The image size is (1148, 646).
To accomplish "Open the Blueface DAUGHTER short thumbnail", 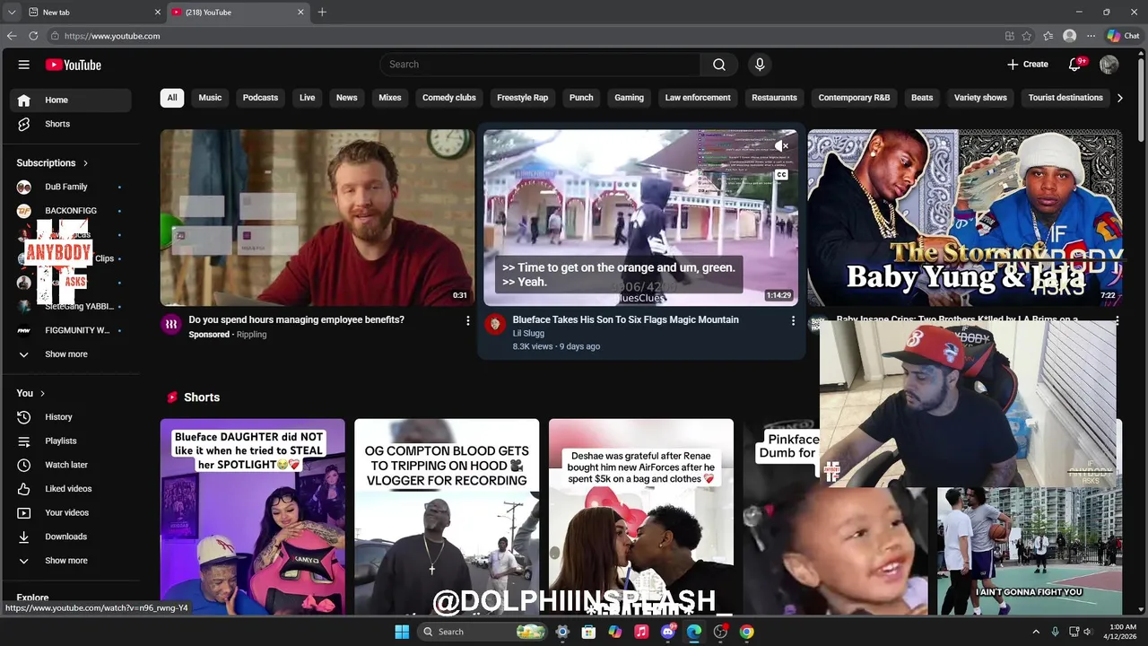I will coord(252,517).
